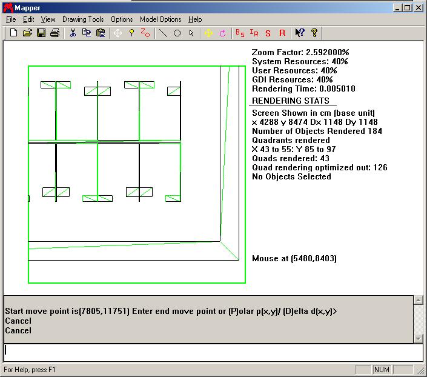
Task: Click the magenta rotate tool icon
Action: click(222, 33)
